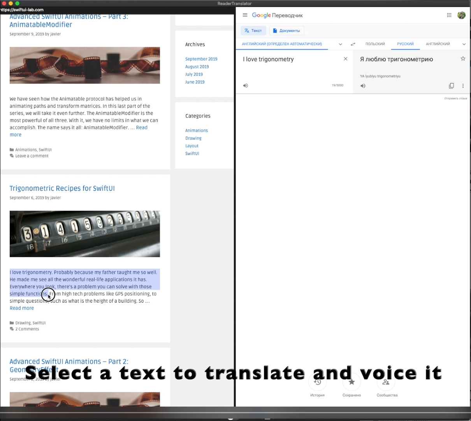Screen dimensions: 471x421
Task: Click the Google account profile avatar
Action: pyautogui.click(x=461, y=15)
